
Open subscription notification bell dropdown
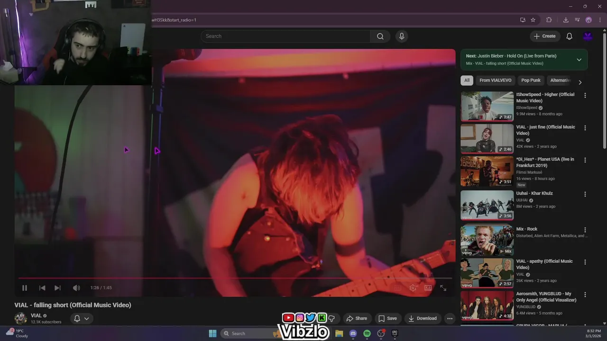click(x=82, y=319)
